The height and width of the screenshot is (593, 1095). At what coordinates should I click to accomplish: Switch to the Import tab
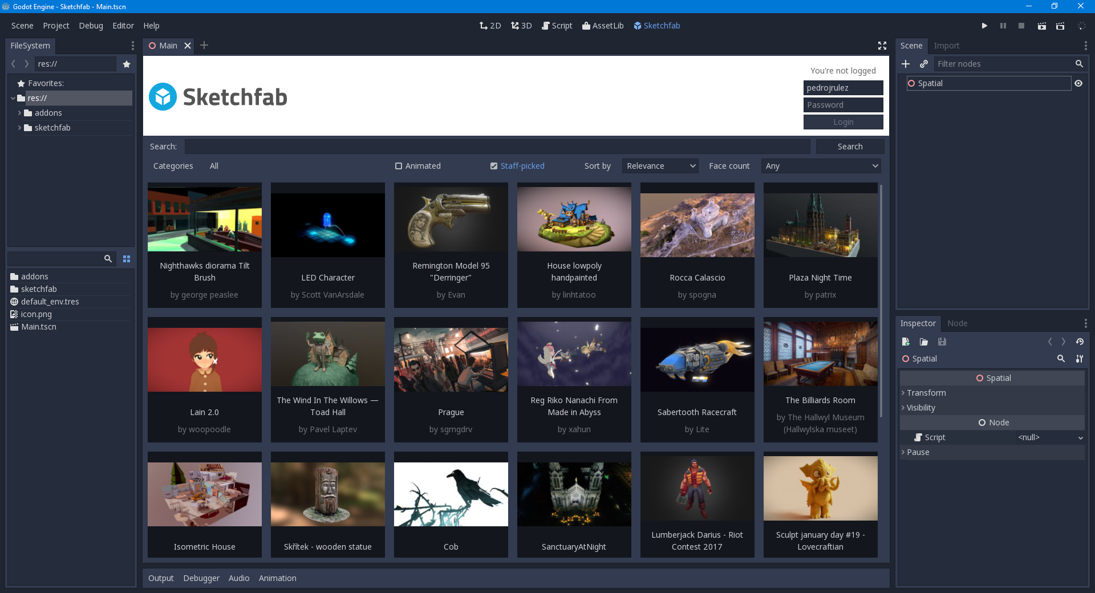point(946,46)
